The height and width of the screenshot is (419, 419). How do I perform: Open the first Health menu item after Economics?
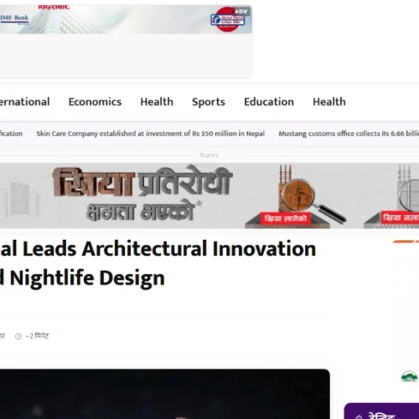point(157,102)
